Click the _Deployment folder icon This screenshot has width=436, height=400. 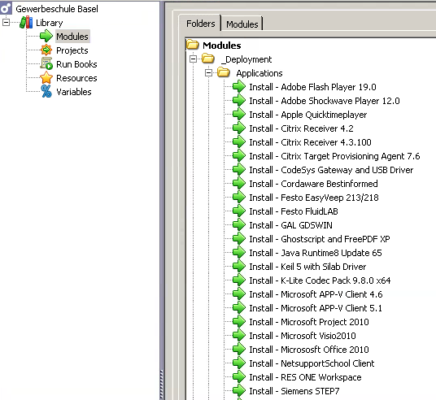[208, 59]
